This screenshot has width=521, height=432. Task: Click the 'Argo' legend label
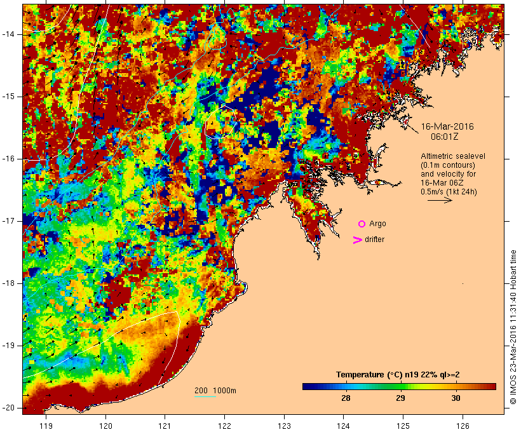pos(378,224)
